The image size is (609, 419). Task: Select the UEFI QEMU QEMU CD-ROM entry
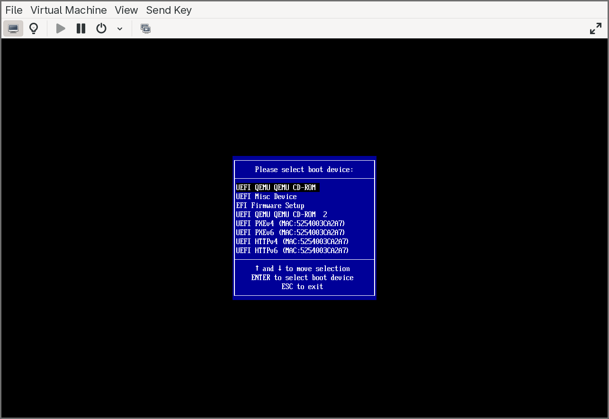(x=278, y=187)
